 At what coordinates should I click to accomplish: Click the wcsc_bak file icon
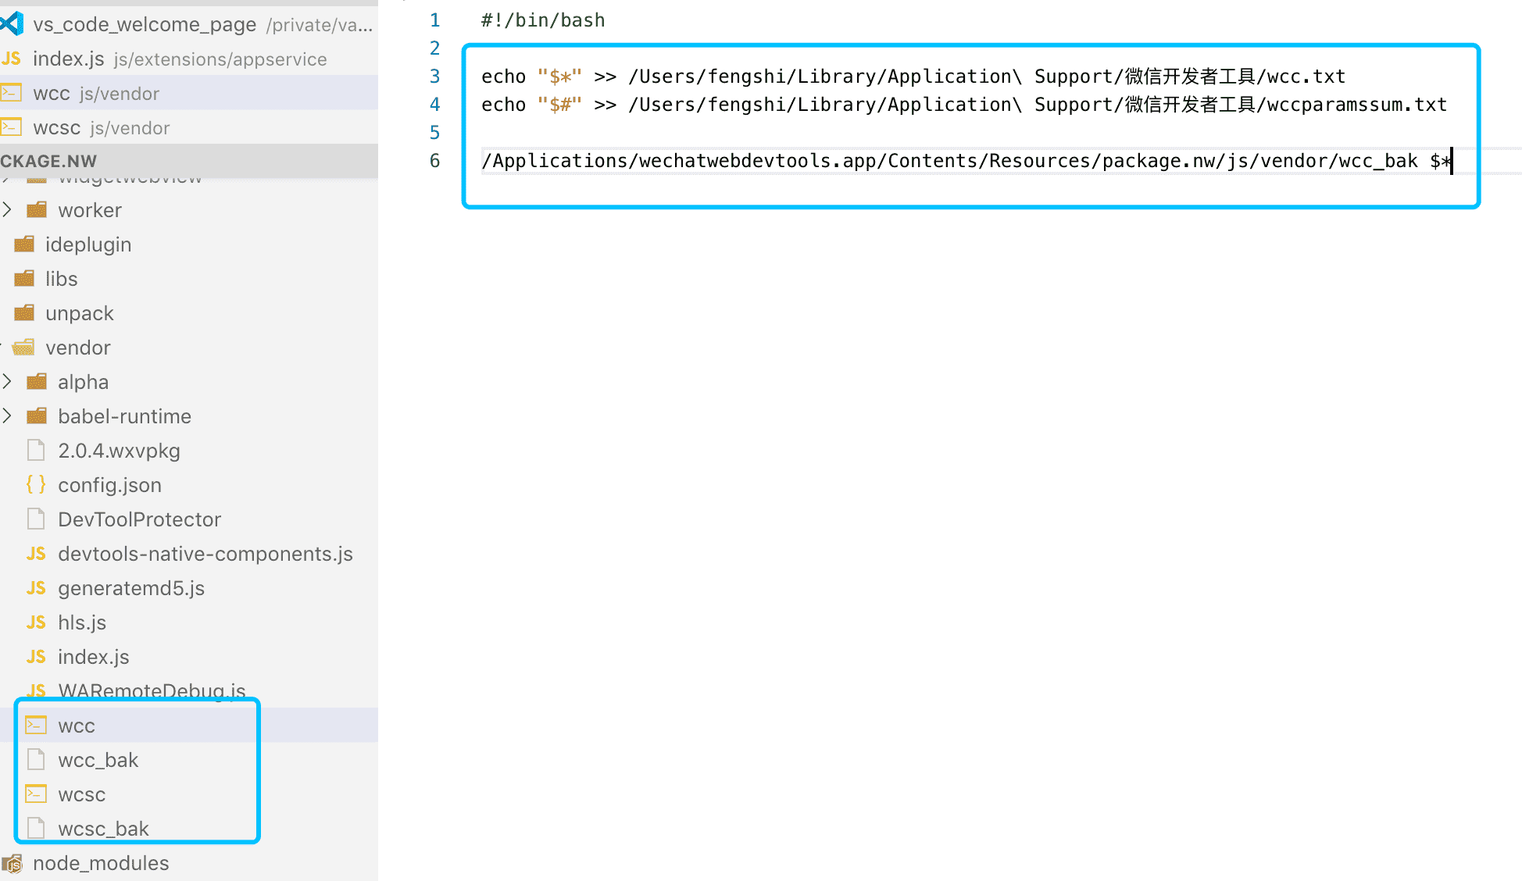pos(36,828)
